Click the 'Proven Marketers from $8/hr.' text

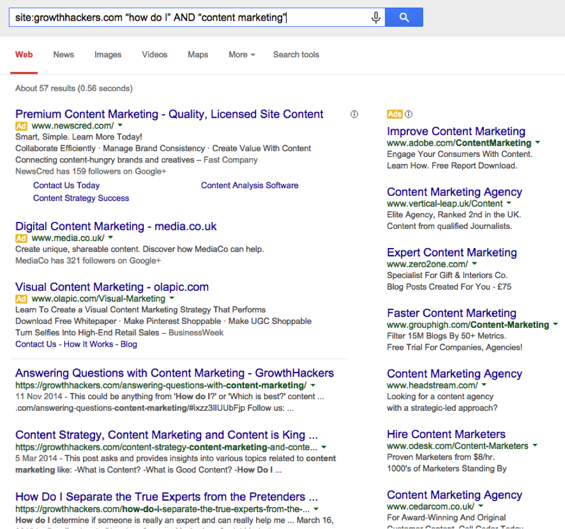click(440, 457)
